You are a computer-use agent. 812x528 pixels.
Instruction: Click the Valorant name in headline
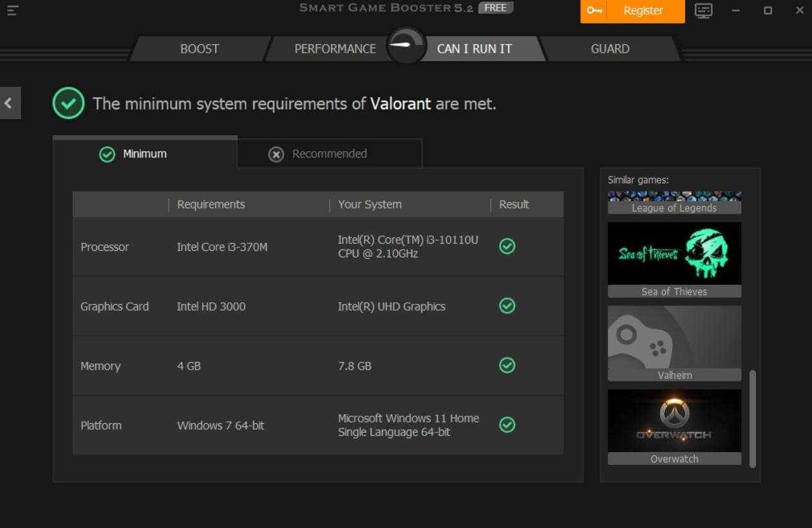tap(401, 104)
